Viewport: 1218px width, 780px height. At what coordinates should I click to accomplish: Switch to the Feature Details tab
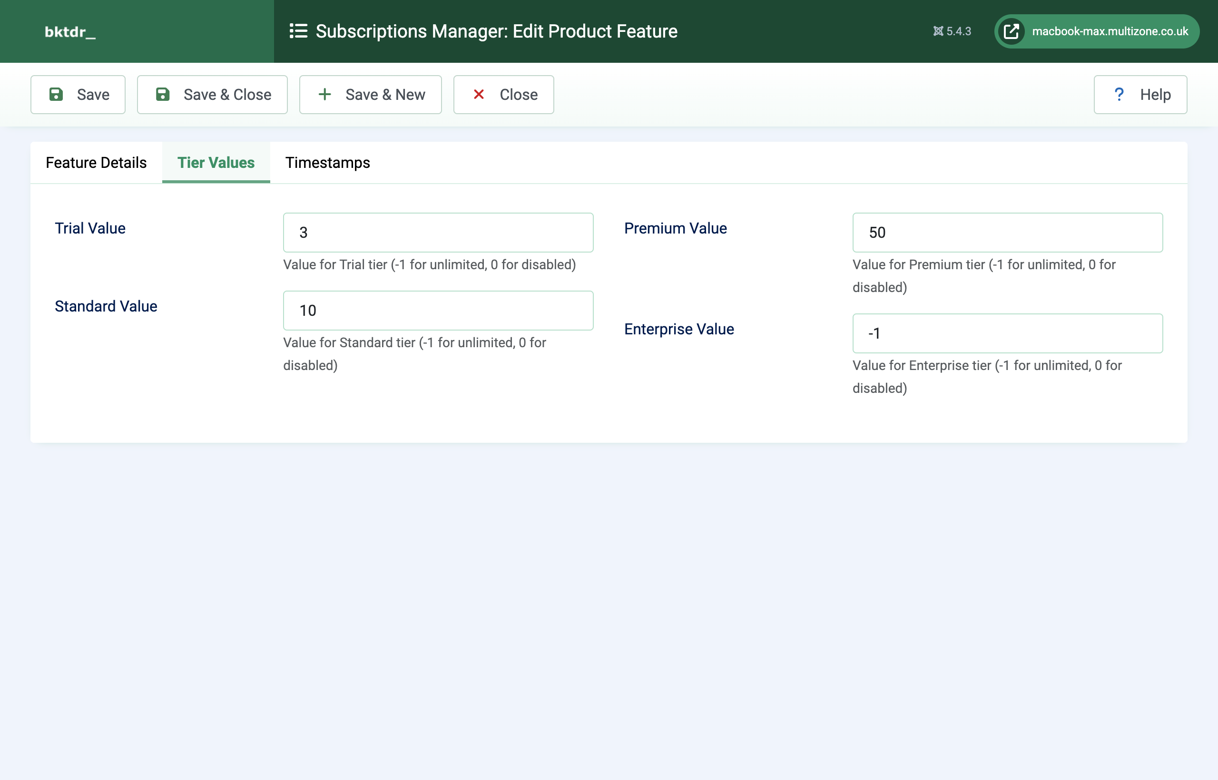click(96, 163)
